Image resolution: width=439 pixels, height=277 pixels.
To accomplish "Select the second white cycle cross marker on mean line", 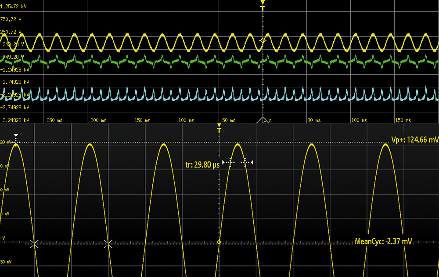I will point(108,243).
